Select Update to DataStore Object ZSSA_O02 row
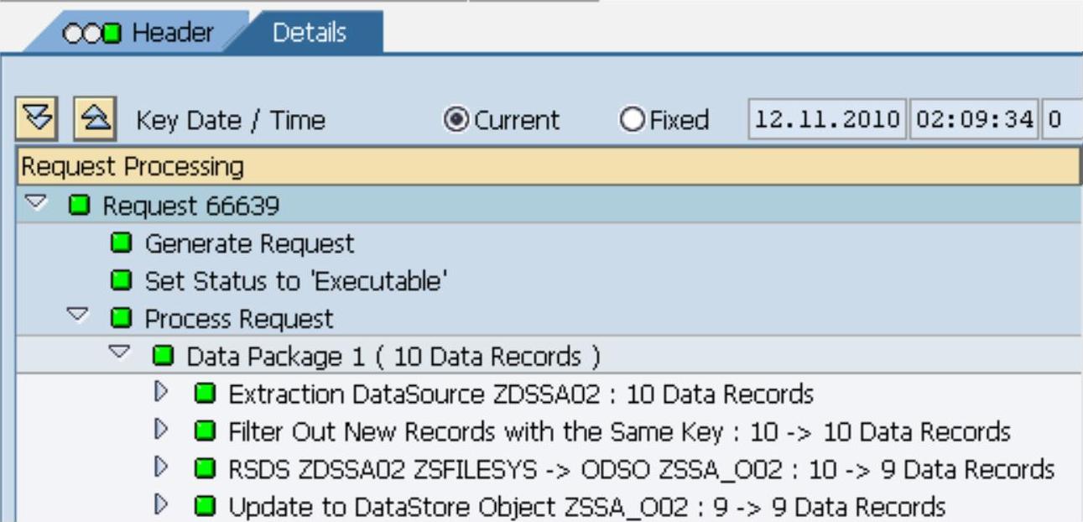This screenshot has height=522, width=1083. point(587,507)
